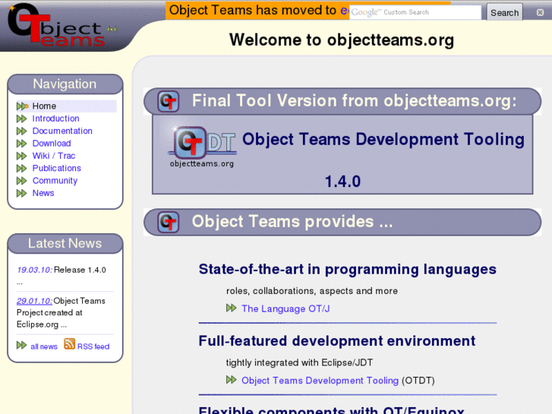
Task: Open The Language OT/J link
Action: tap(285, 309)
